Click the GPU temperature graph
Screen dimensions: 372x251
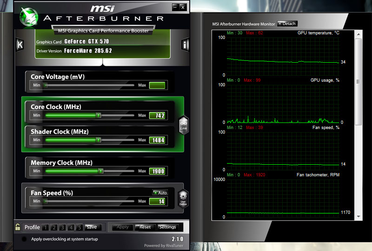pos(283,56)
